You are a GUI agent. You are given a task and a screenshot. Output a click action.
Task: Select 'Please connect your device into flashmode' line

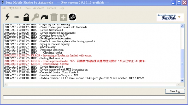(x=46, y=27)
